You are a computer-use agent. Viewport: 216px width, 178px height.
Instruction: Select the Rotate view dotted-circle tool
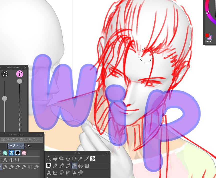[74, 159]
